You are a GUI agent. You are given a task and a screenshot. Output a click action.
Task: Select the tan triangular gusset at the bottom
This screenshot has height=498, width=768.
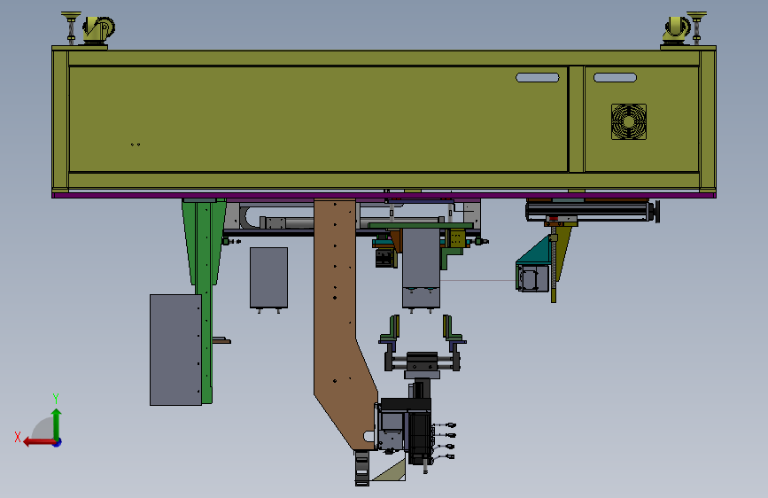click(x=392, y=470)
